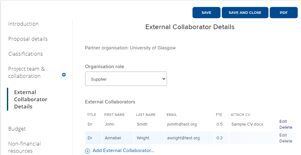The image size is (301, 155).
Task: Select External Collaborator Details sidebar item
Action: tap(31, 99)
